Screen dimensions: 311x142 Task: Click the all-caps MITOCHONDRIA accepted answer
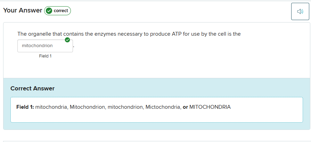tap(210, 107)
